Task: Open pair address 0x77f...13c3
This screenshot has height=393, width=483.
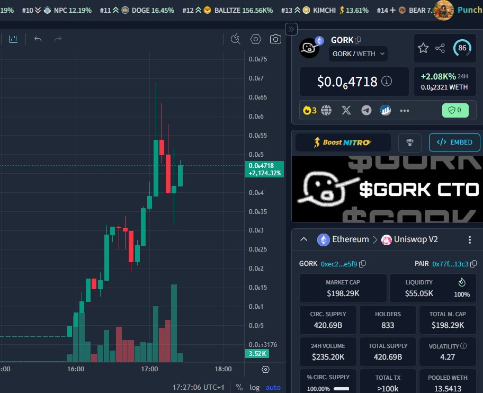Action: coord(450,264)
